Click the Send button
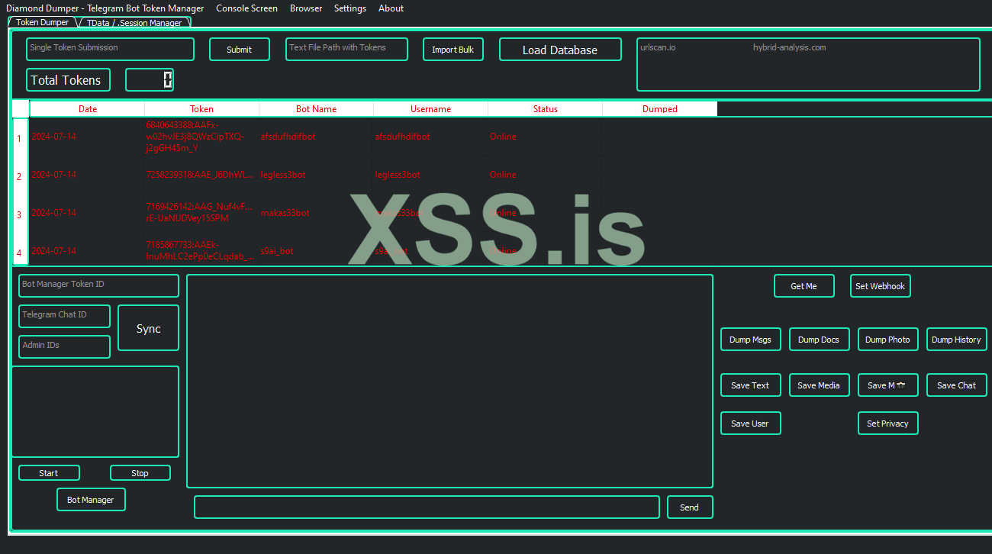This screenshot has width=992, height=554. point(690,507)
